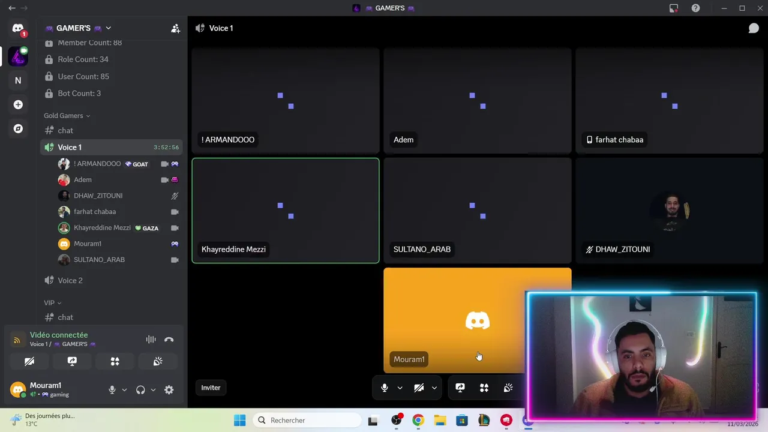Select the GAMER'S server icon in sidebar
The image size is (768, 432).
coord(18,57)
